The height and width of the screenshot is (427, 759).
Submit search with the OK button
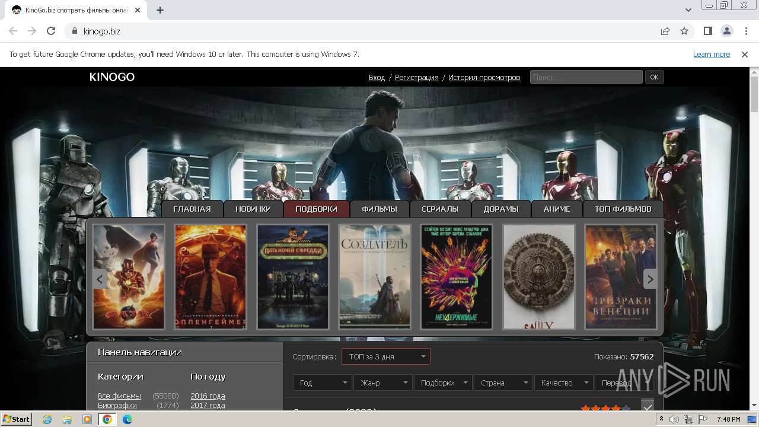(x=654, y=77)
